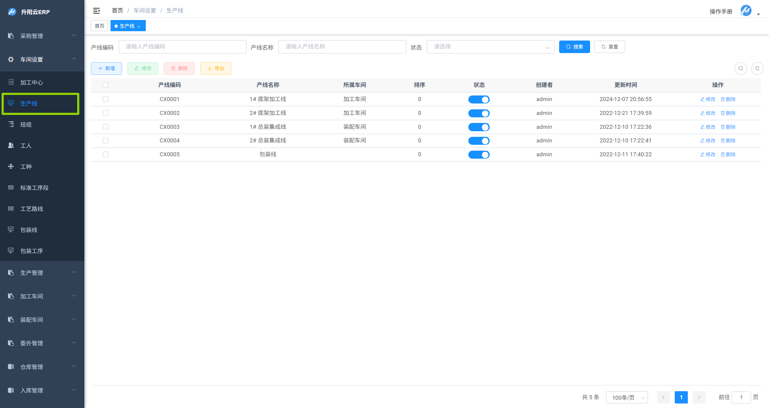The image size is (769, 408).
Task: Toggle the status switch for CX0002
Action: [478, 113]
